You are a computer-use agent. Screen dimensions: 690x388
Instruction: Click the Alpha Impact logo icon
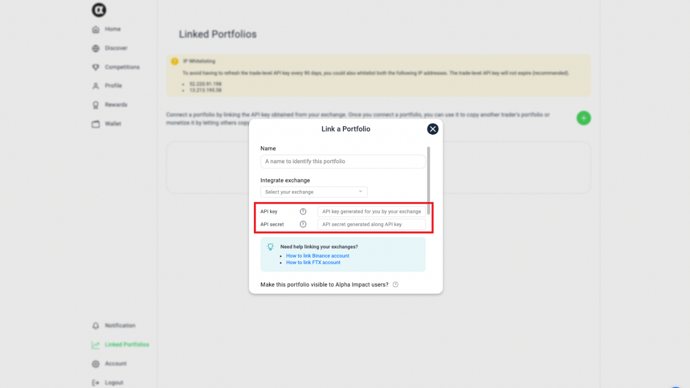click(99, 10)
